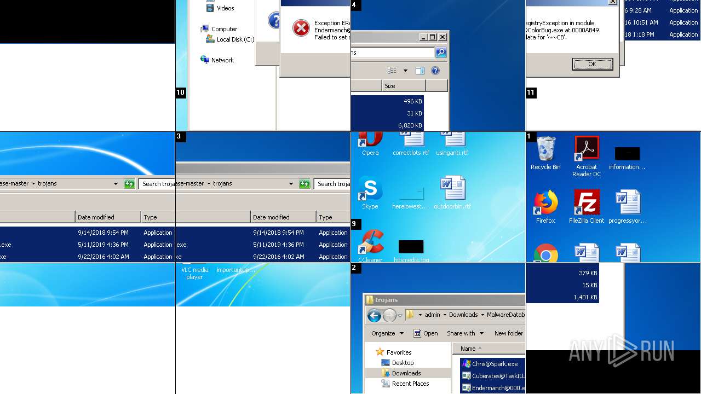Click New folder in toolbar

[509, 333]
